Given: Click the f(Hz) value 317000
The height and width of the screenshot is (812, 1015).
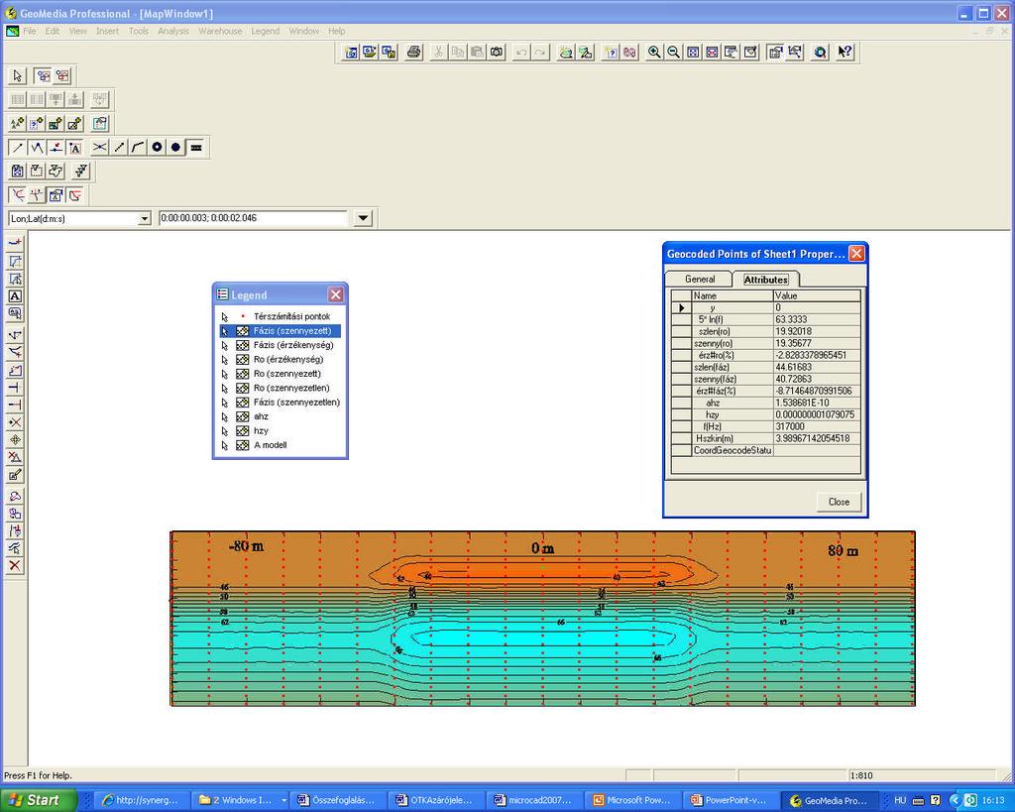Looking at the screenshot, I should (x=817, y=426).
